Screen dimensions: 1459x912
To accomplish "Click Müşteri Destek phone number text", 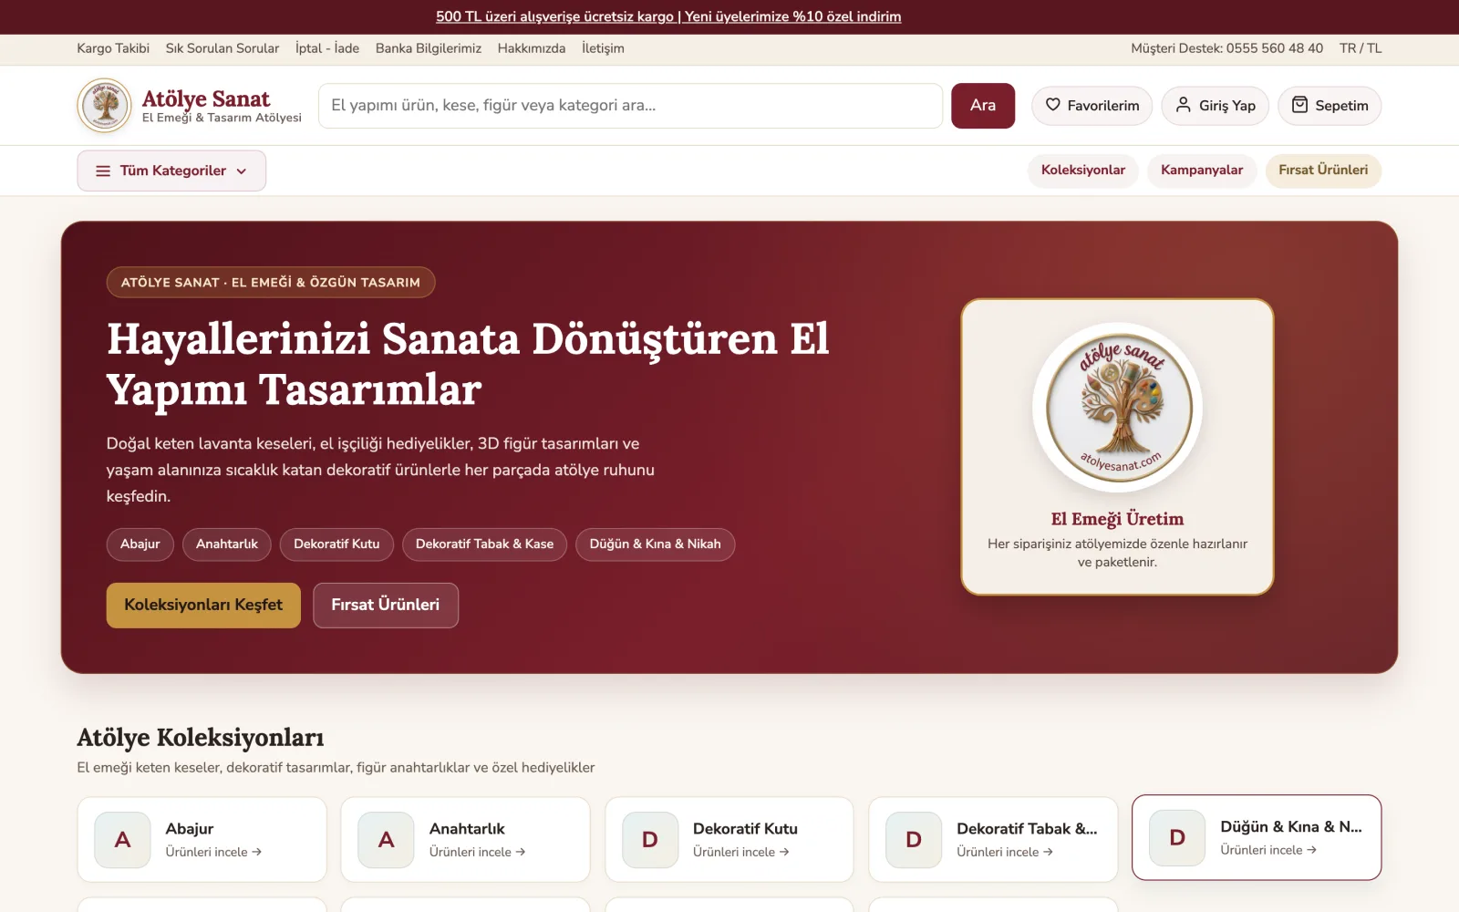I will tap(1227, 48).
